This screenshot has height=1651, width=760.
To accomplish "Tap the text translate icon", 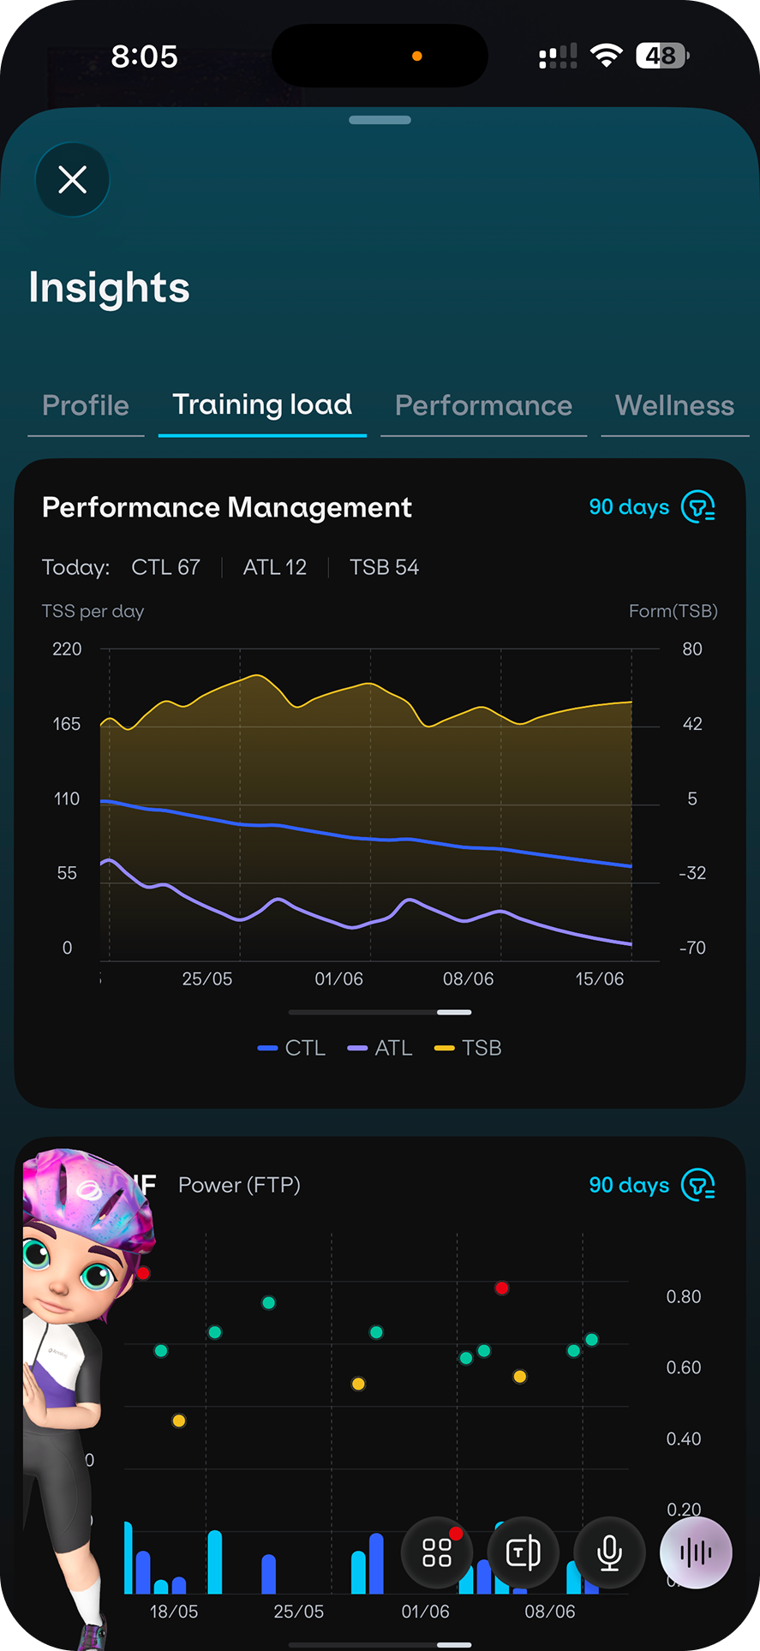I will point(523,1552).
